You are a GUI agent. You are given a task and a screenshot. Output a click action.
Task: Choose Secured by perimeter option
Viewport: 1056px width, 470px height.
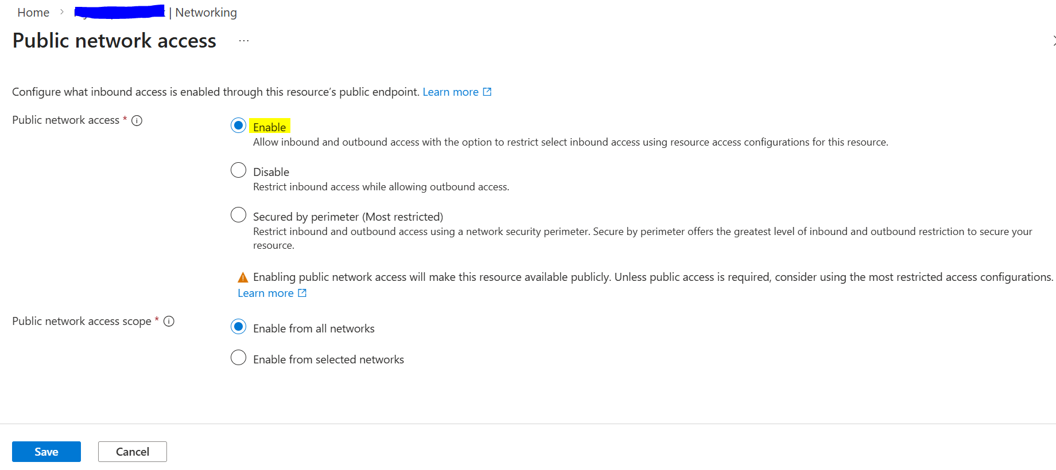(238, 215)
